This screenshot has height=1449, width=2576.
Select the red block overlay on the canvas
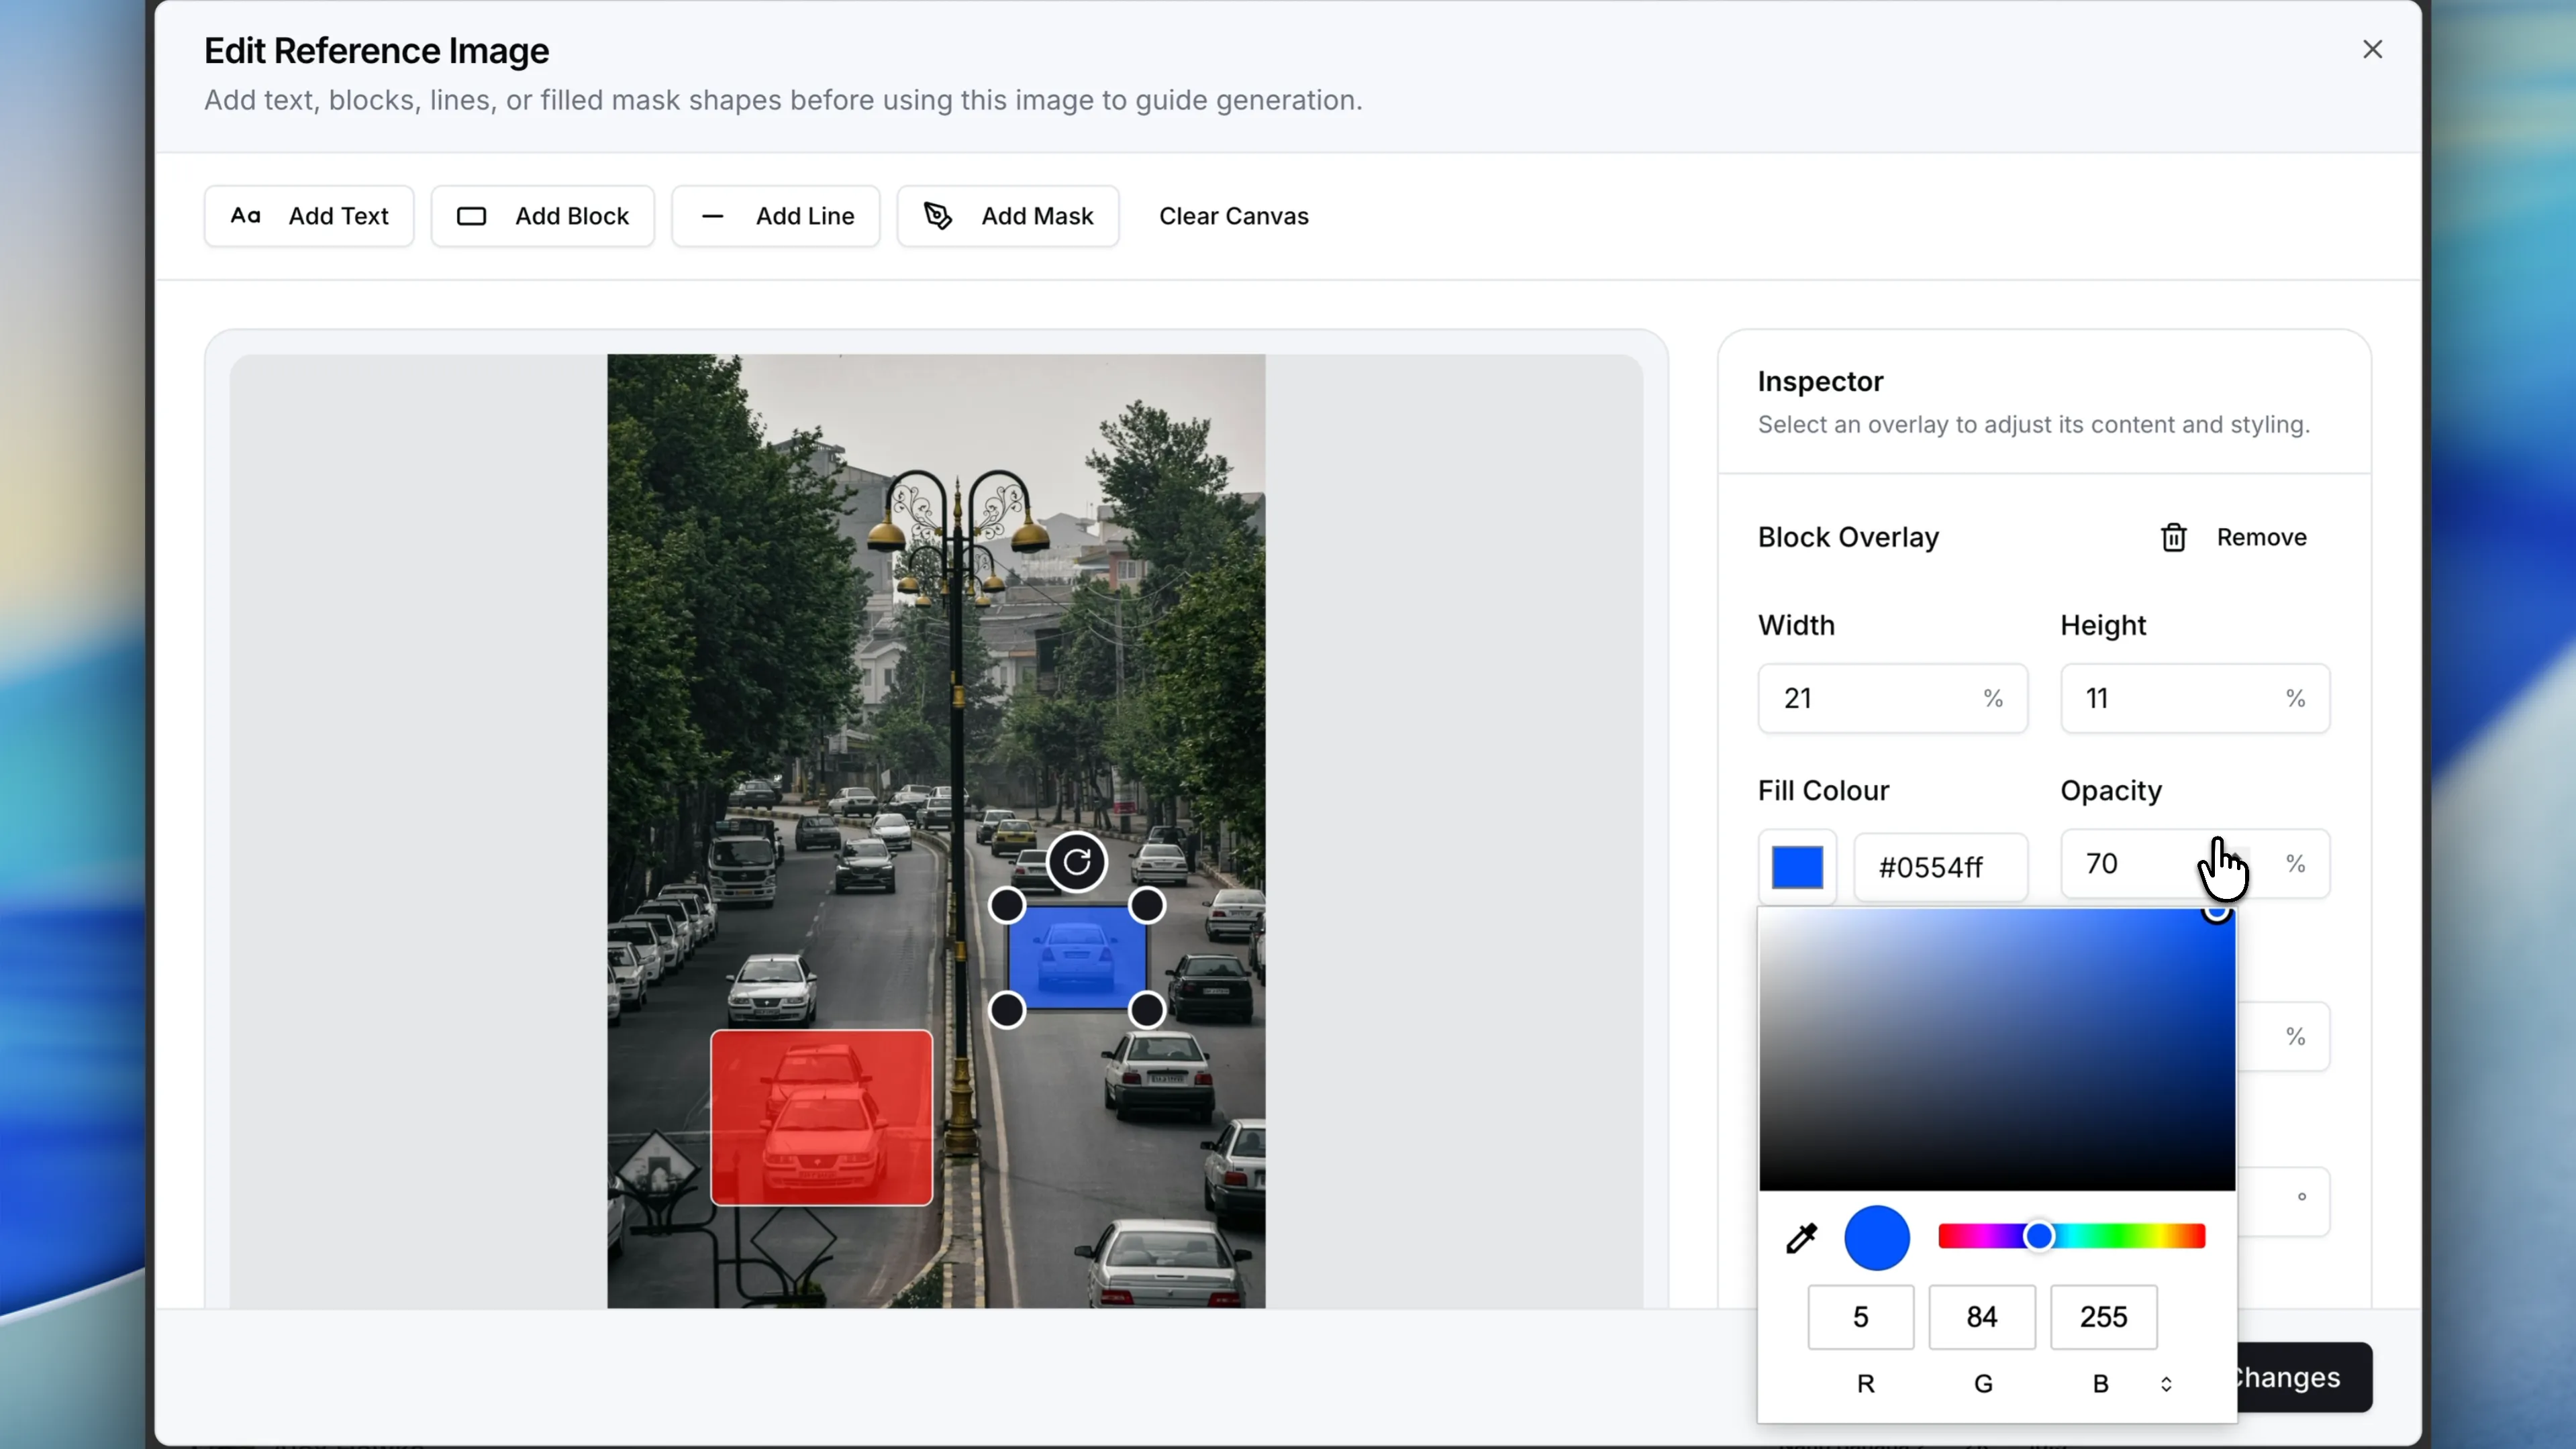[x=822, y=1115]
